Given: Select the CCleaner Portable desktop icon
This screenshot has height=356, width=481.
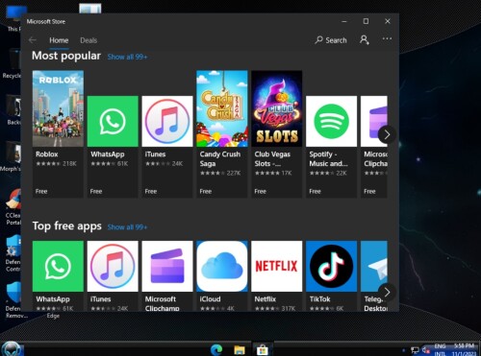Looking at the screenshot, I should 13,207.
